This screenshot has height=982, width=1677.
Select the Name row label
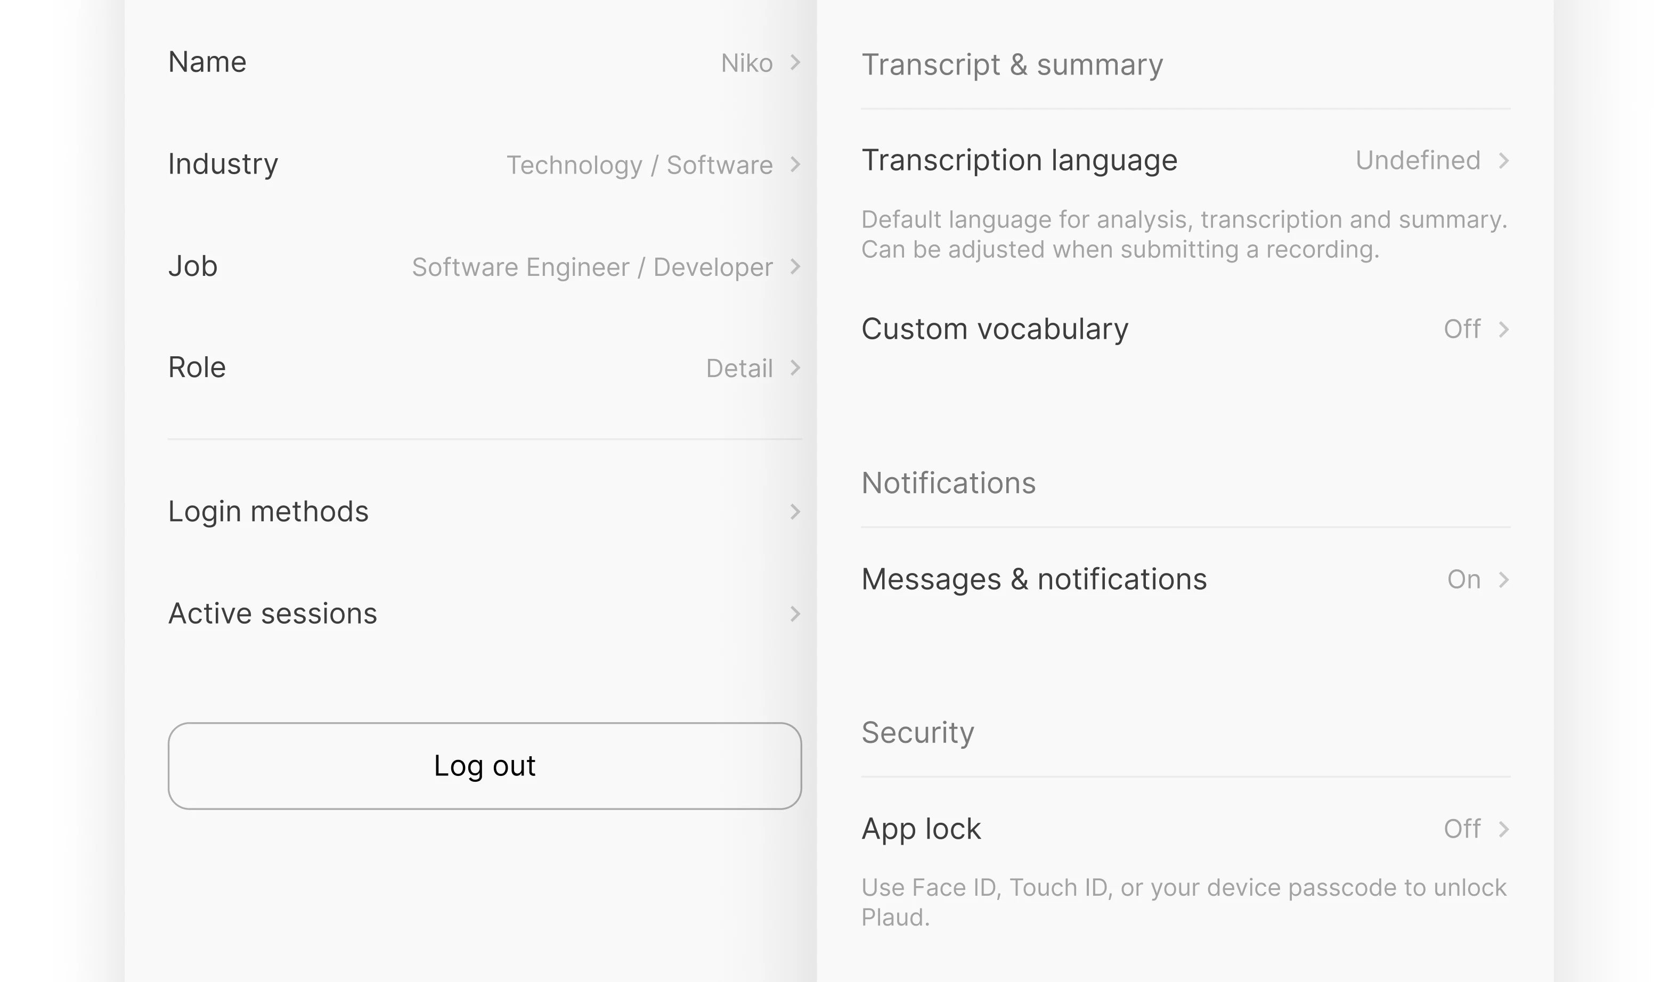tap(207, 62)
